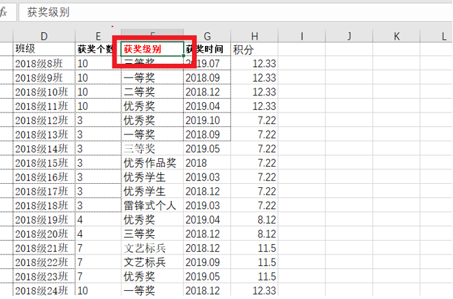Image resolution: width=453 pixels, height=299 pixels.
Task: Select column D header
Action: [44, 36]
